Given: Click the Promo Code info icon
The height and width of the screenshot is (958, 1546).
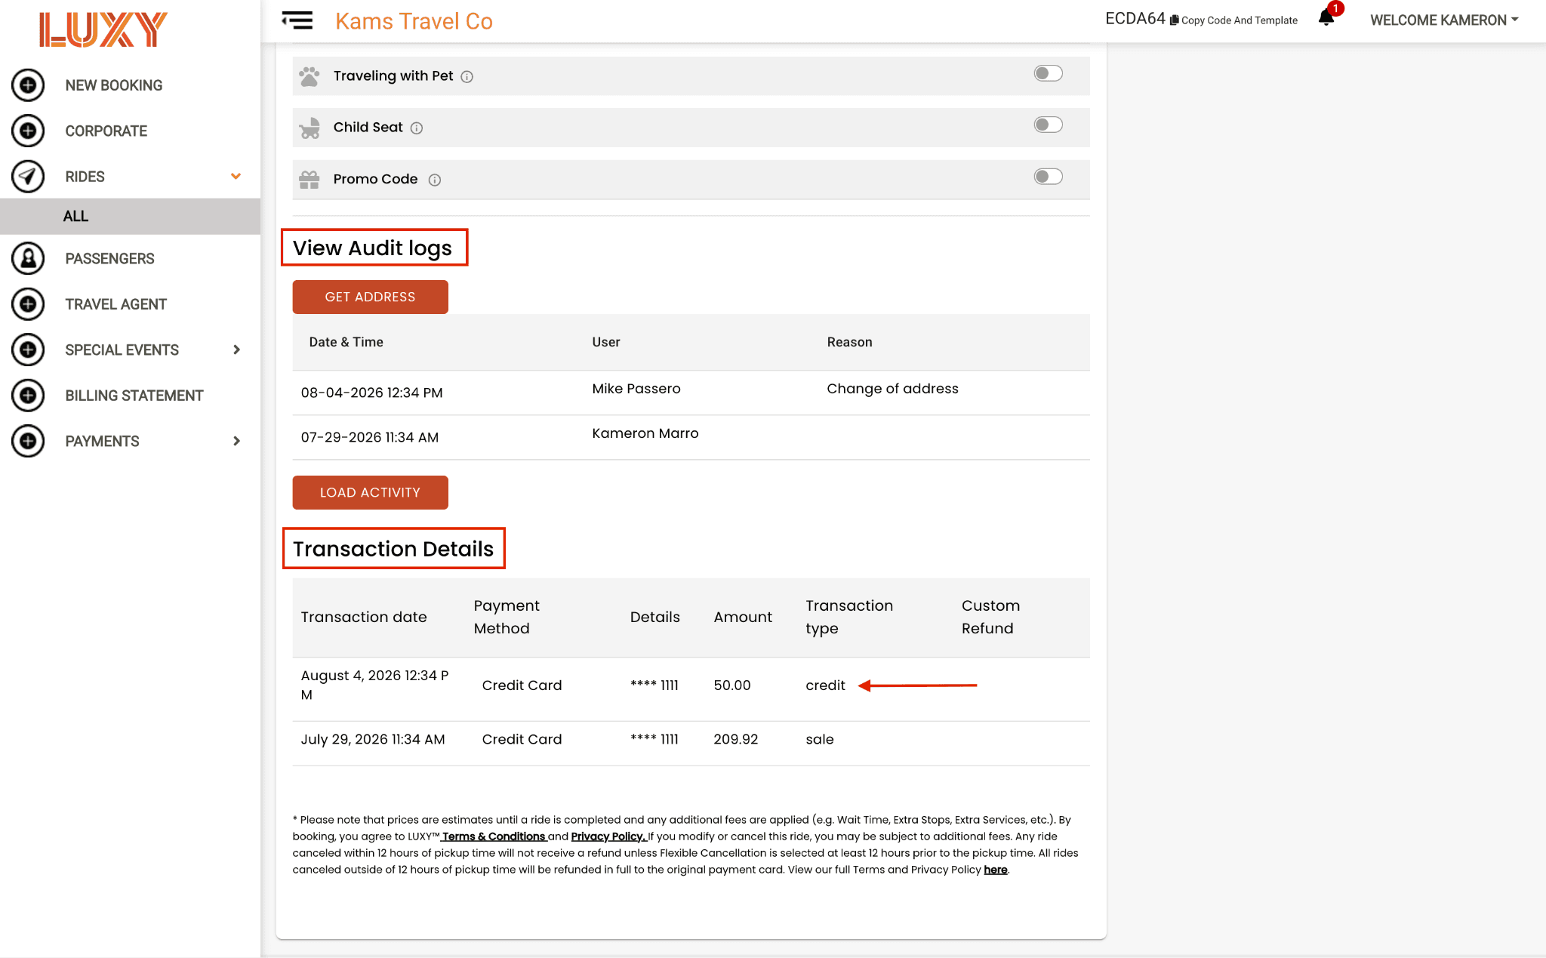Looking at the screenshot, I should click(435, 180).
